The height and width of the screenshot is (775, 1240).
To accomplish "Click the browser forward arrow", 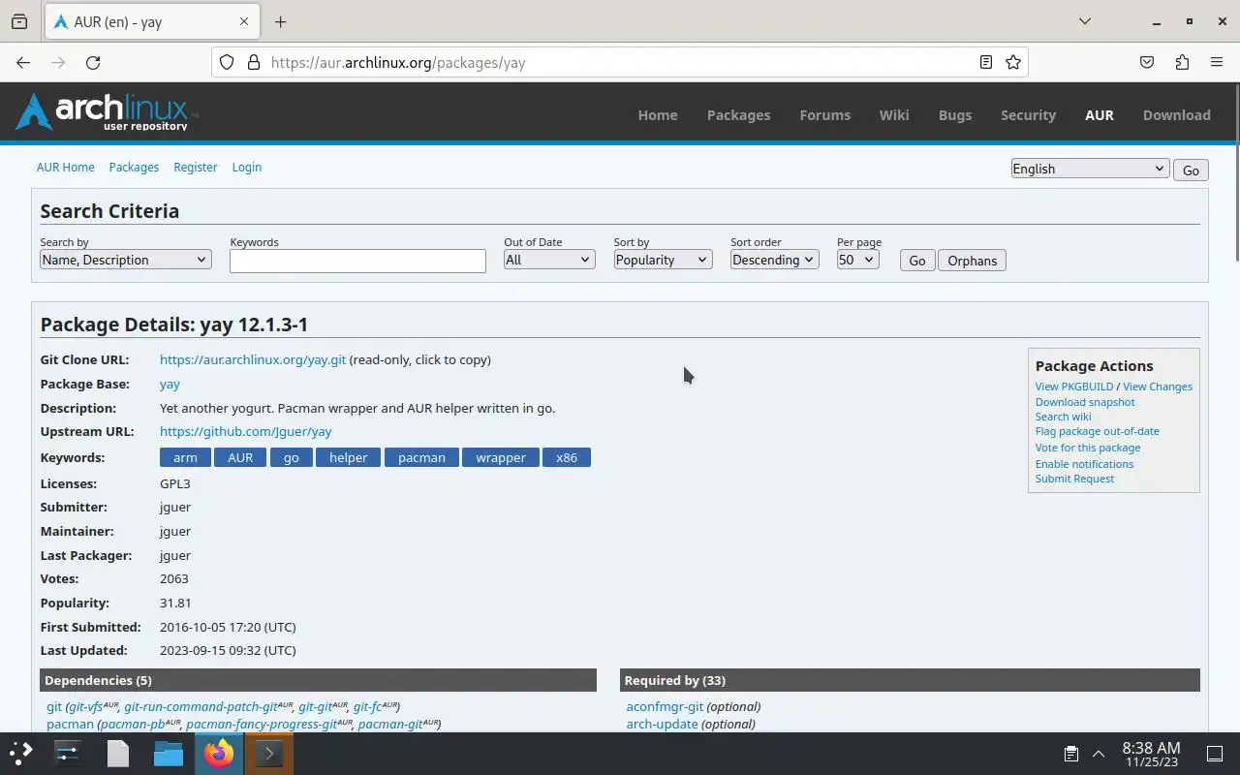I will (58, 62).
